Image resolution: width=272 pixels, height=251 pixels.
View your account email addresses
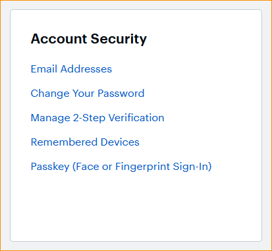[71, 69]
